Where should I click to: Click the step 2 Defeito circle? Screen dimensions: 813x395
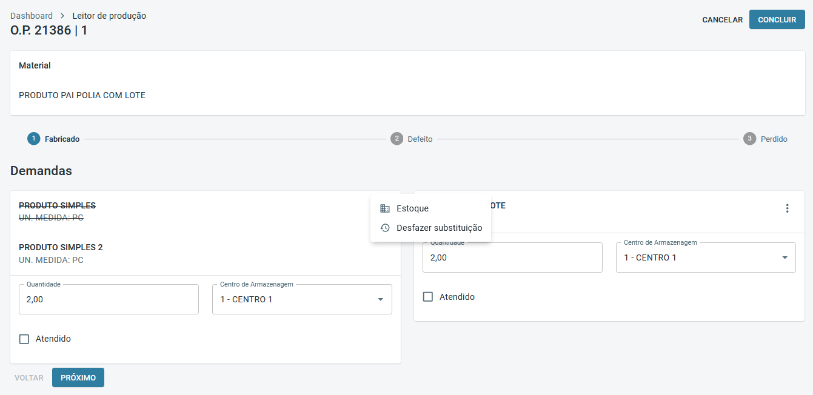click(396, 139)
